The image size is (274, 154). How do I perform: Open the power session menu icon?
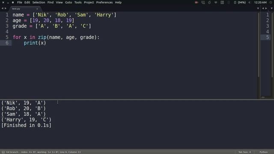pyautogui.click(x=271, y=3)
